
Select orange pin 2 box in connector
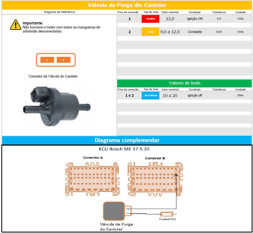tap(63, 60)
